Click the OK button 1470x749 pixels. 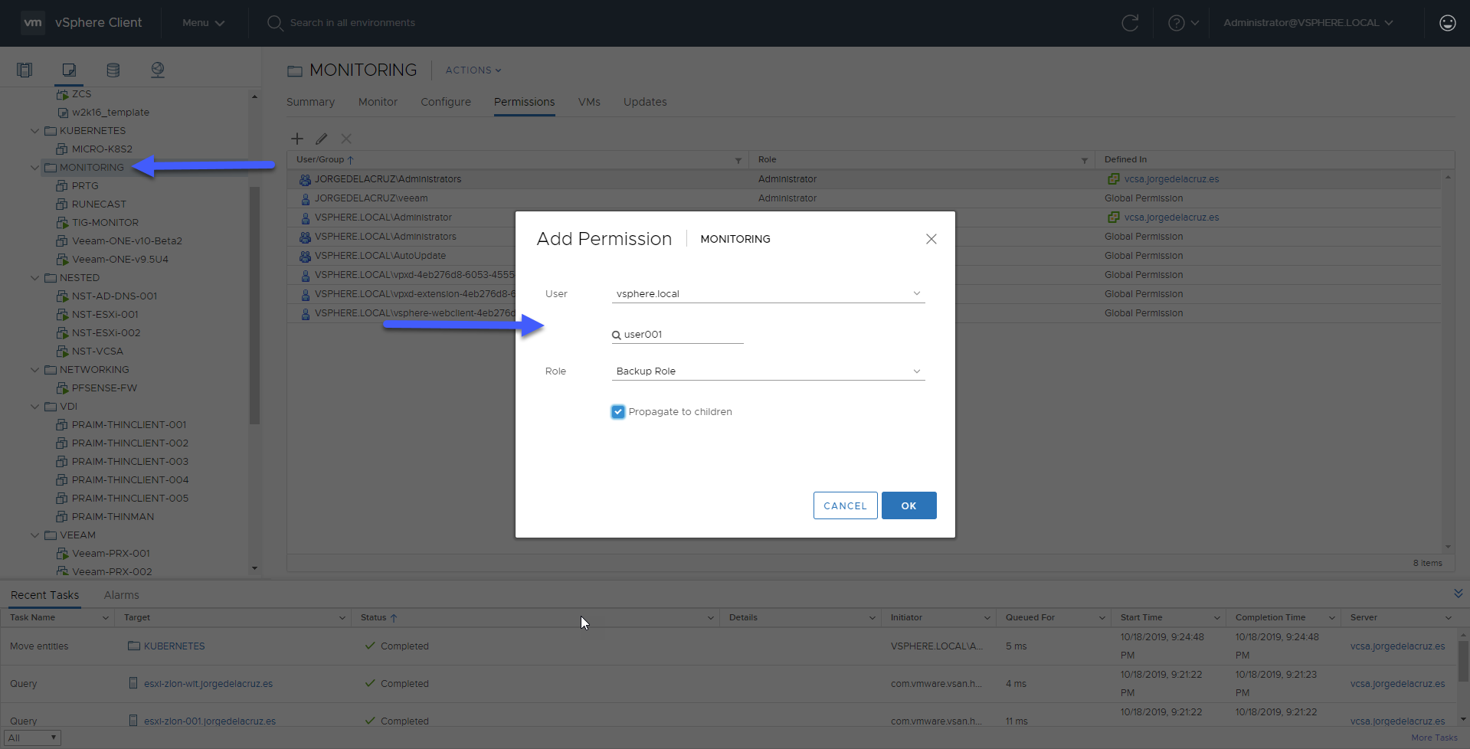(x=909, y=505)
